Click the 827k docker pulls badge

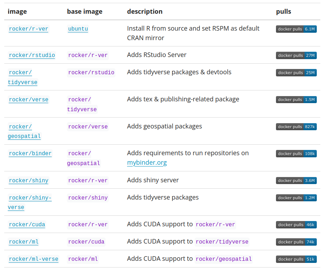point(296,127)
